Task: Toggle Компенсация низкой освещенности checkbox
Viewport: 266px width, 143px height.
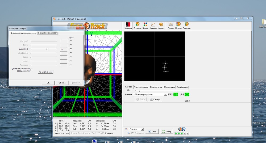Action: (x=31, y=69)
